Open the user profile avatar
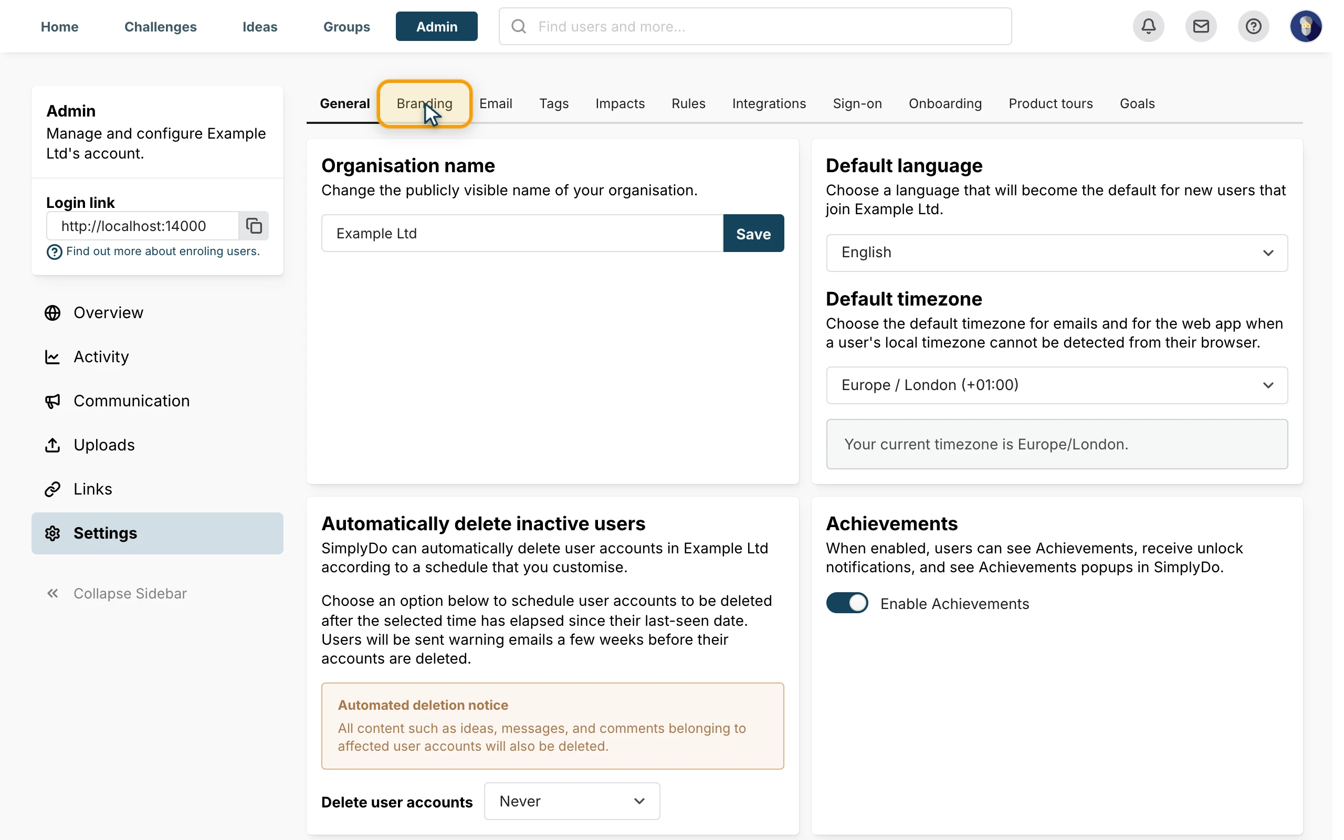This screenshot has width=1344, height=840. tap(1306, 26)
